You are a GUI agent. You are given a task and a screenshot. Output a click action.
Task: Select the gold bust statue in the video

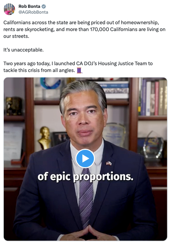44,138
